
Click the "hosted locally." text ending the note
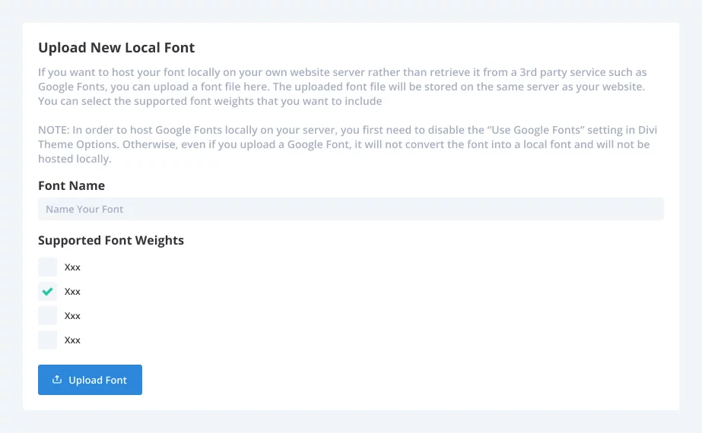pyautogui.click(x=75, y=159)
